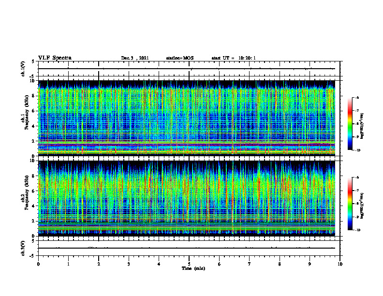Click the "4" minute tick on time axis
The width and height of the screenshot is (383, 296).
coord(159,264)
